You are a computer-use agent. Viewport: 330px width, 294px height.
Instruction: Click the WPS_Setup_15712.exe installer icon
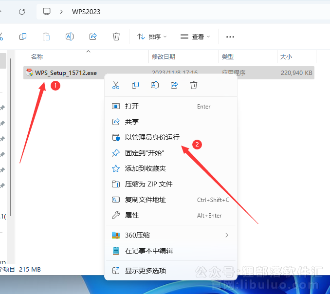(x=29, y=73)
